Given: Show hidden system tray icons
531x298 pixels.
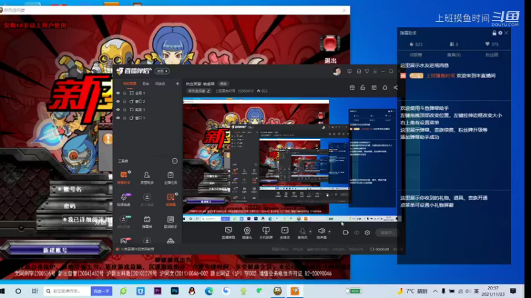Looking at the screenshot, I should [435, 291].
